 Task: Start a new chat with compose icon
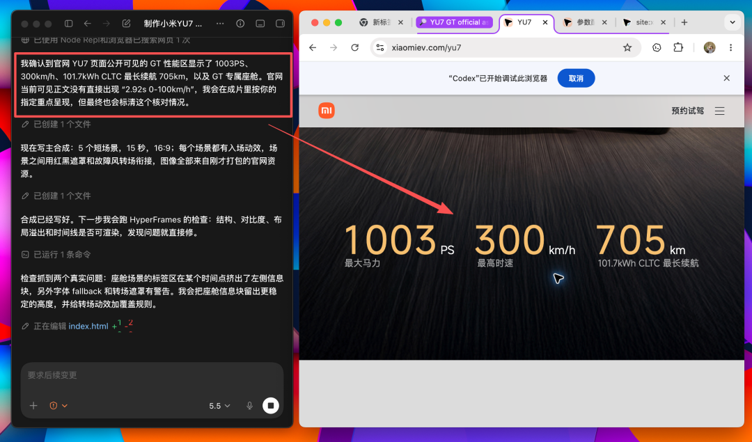(x=126, y=24)
